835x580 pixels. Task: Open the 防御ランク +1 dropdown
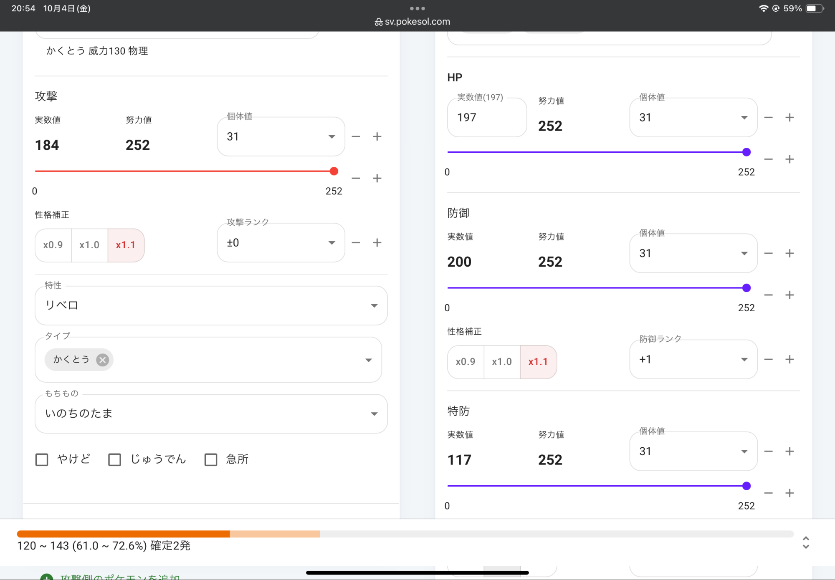(693, 359)
